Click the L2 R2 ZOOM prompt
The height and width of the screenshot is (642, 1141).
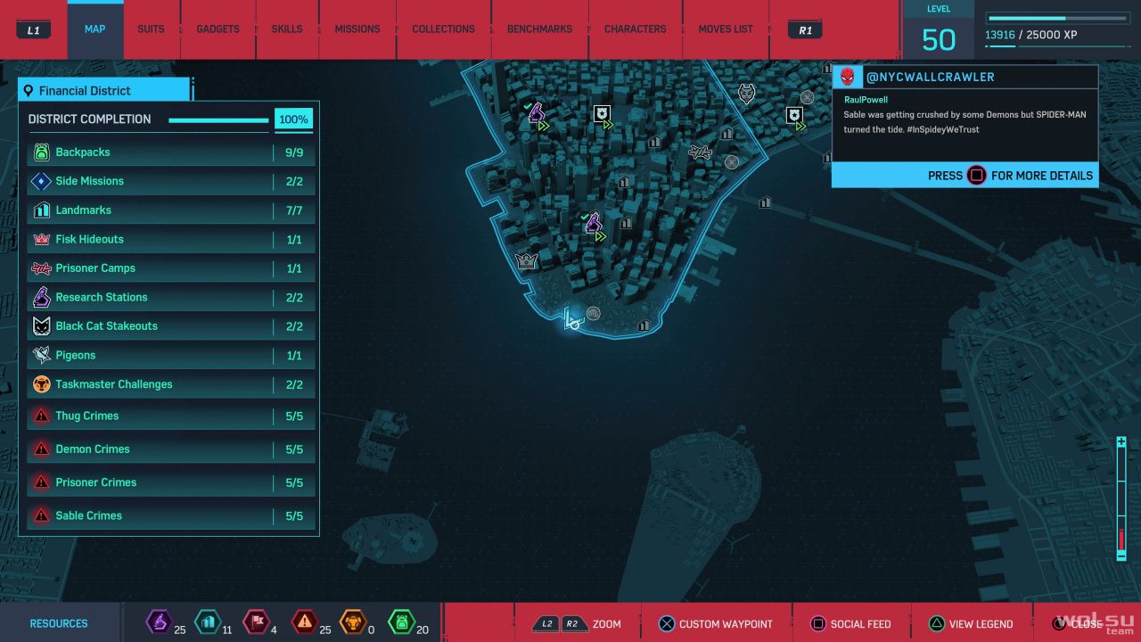click(576, 624)
